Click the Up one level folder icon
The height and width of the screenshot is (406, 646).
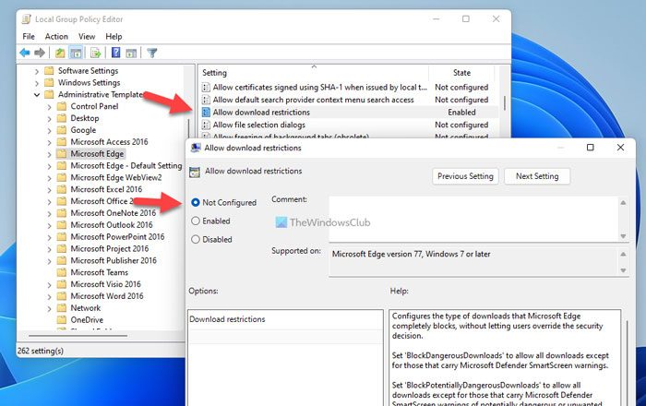(x=60, y=53)
